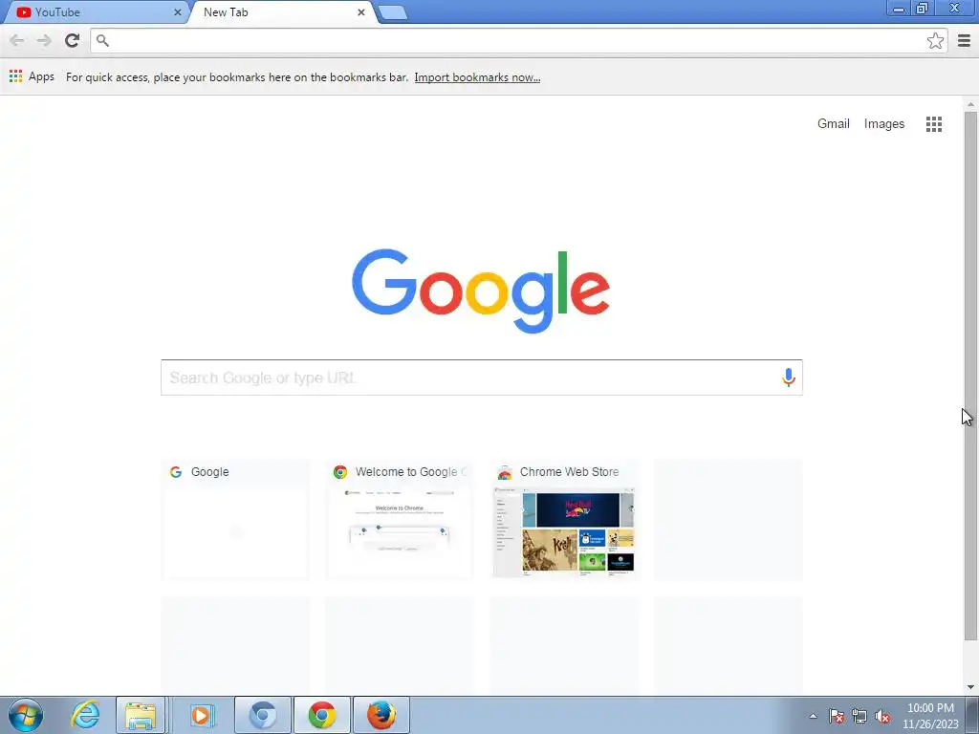Viewport: 979px width, 734px height.
Task: Open Windows Explorer folder in taskbar
Action: tap(141, 715)
